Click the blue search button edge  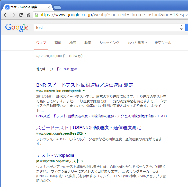(186, 27)
